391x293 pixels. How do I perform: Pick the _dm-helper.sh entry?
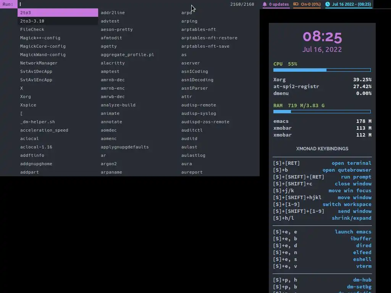coord(37,122)
